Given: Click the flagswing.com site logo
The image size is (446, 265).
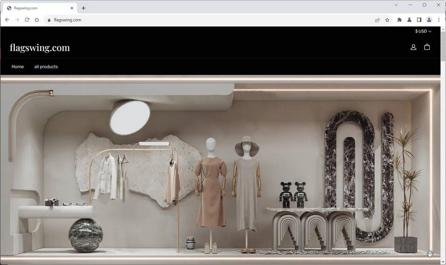Looking at the screenshot, I should pos(40,48).
